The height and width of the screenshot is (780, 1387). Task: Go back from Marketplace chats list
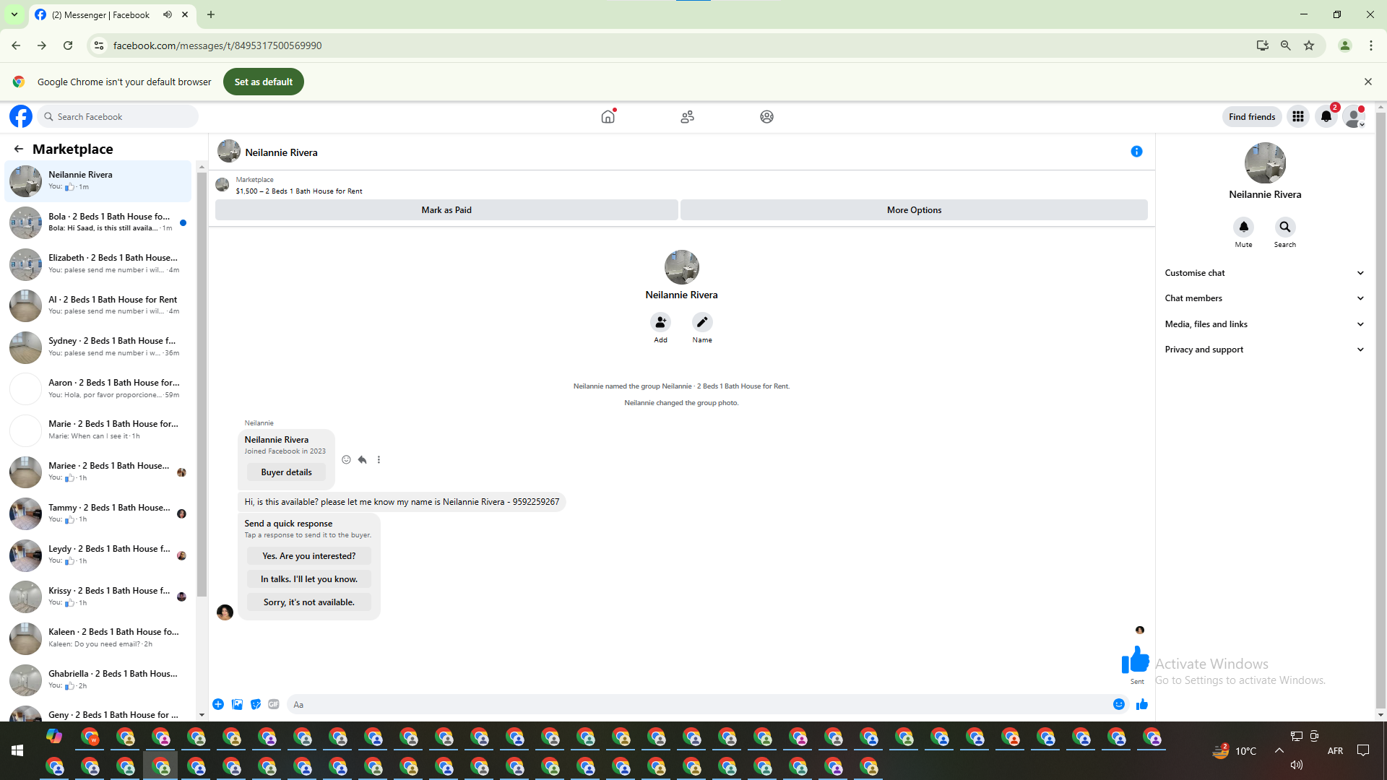pos(19,149)
